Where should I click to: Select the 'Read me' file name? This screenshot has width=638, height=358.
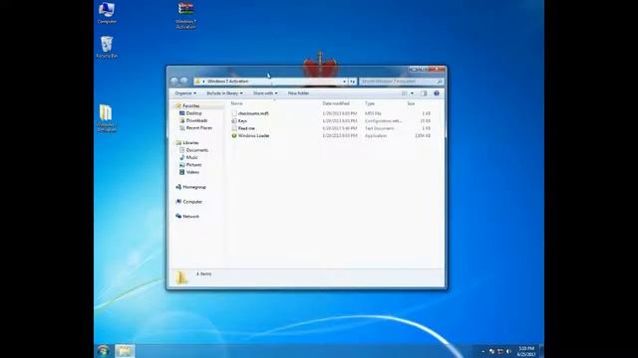246,128
